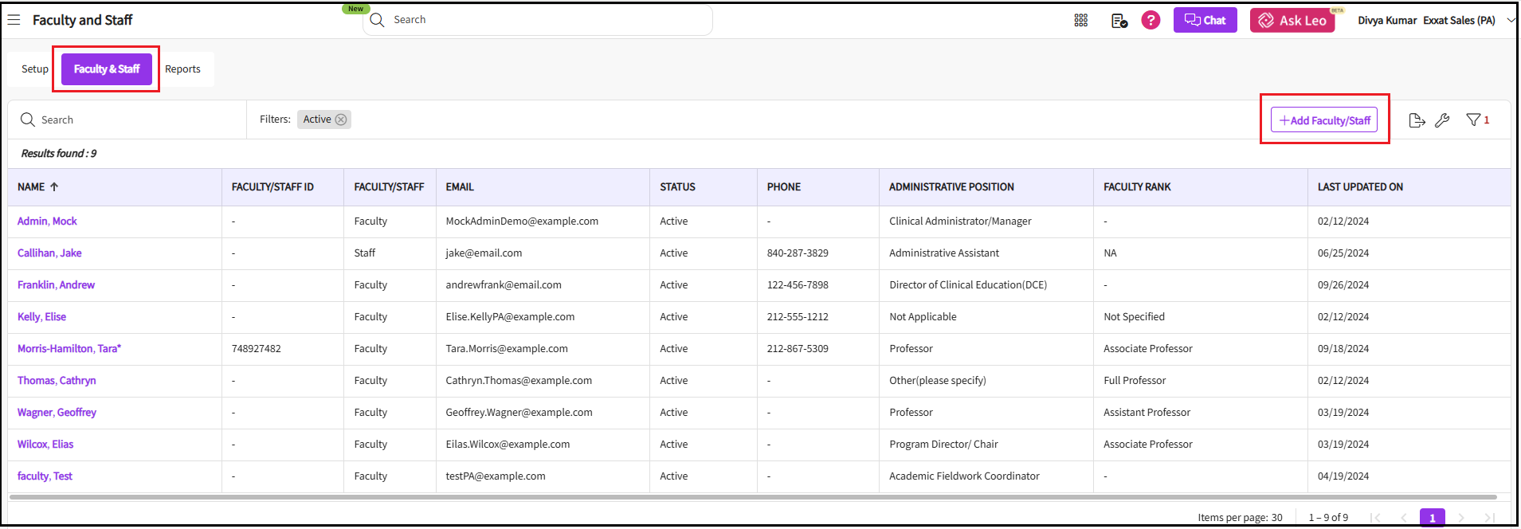The image size is (1521, 529).
Task: Open the wrench column settings icon
Action: tap(1442, 120)
